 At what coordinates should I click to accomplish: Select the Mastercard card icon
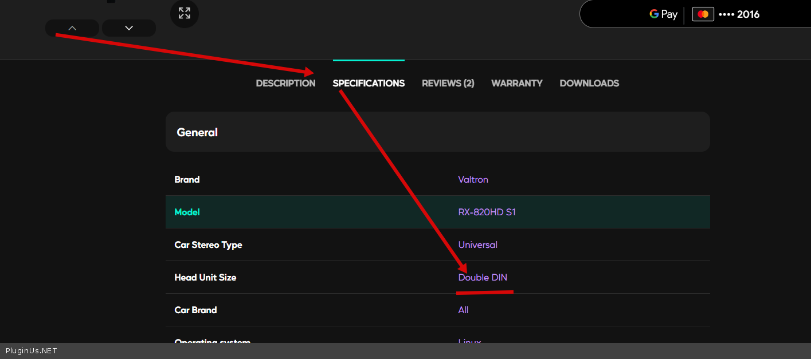(703, 14)
